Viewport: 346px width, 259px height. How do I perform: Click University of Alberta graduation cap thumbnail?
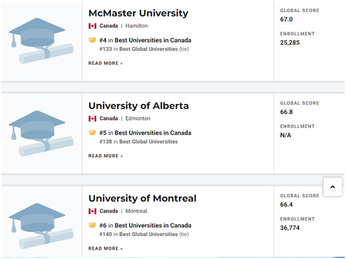click(41, 134)
